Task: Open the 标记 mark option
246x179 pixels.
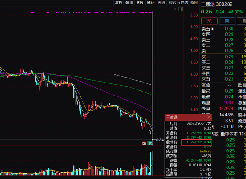Action: (172, 3)
